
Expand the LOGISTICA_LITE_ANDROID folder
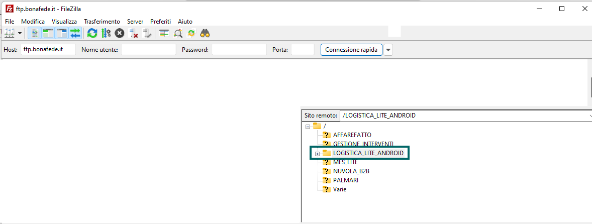[317, 154]
